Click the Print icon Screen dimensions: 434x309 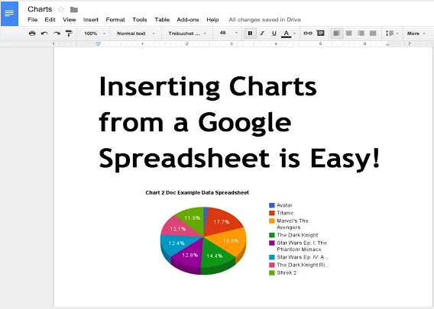[x=32, y=34]
